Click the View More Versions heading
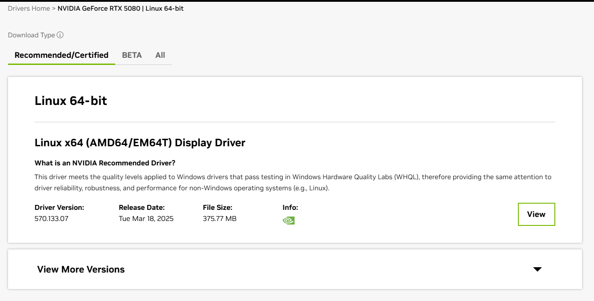Image resolution: width=594 pixels, height=301 pixels. (x=81, y=269)
